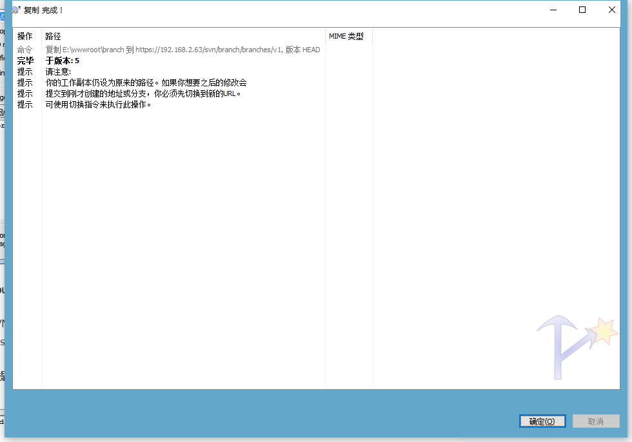This screenshot has width=632, height=442.
Task: Close the 复制 完成 dialog
Action: click(x=611, y=10)
